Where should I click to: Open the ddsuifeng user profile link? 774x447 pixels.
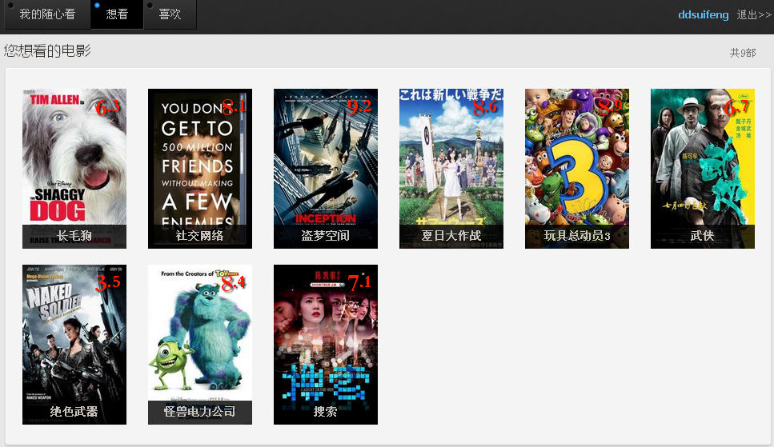[x=703, y=15]
